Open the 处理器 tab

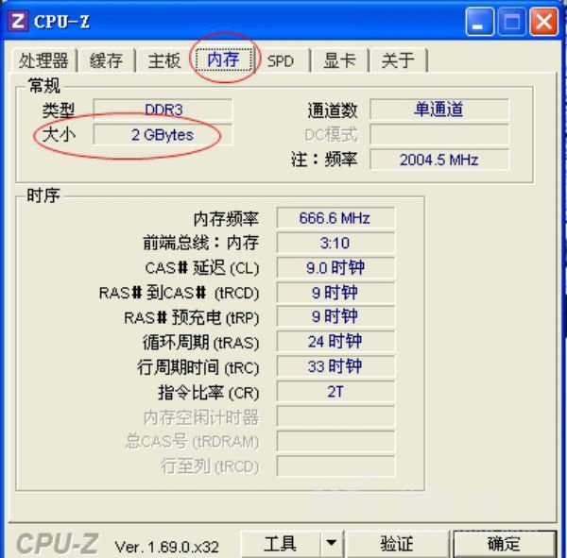click(x=43, y=60)
